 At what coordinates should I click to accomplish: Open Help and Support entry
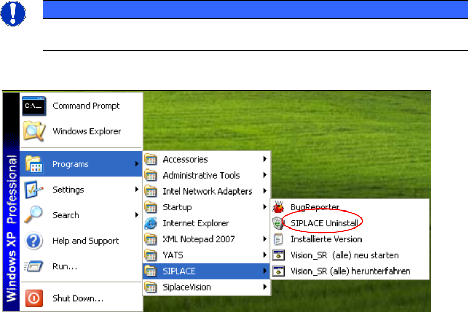[x=81, y=241]
